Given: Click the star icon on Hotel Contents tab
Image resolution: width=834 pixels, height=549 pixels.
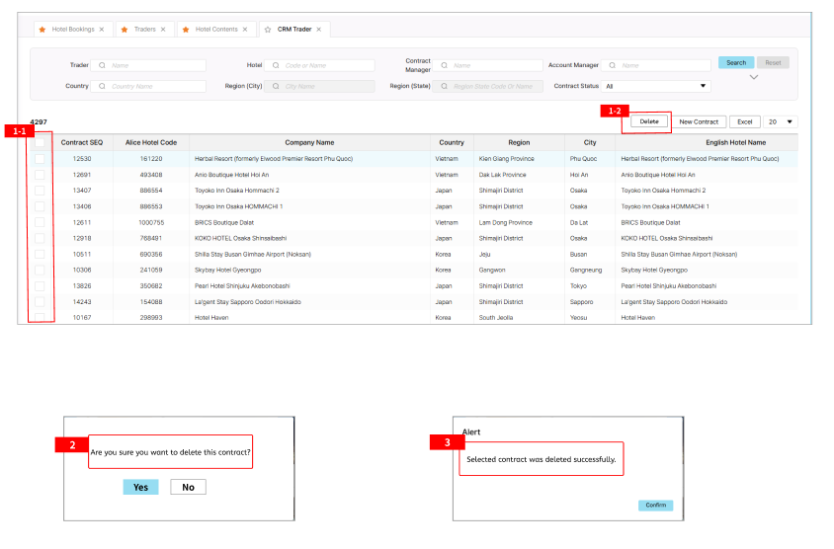Looking at the screenshot, I should (x=186, y=30).
